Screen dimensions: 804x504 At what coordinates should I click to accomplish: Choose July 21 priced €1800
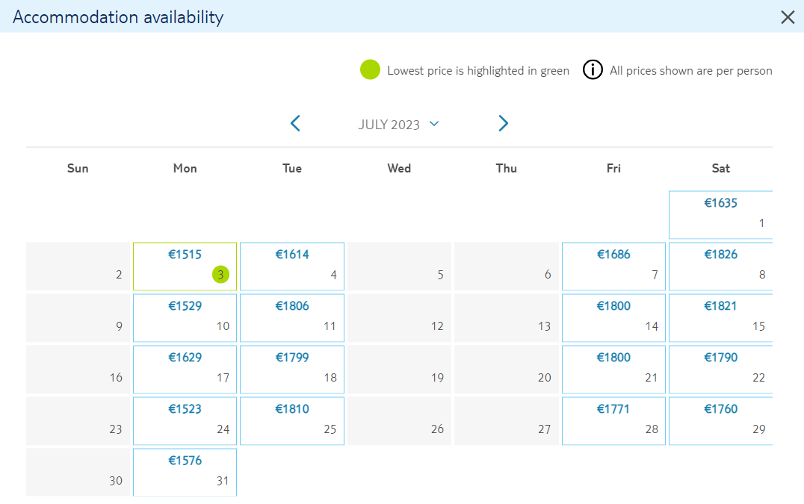coord(613,370)
